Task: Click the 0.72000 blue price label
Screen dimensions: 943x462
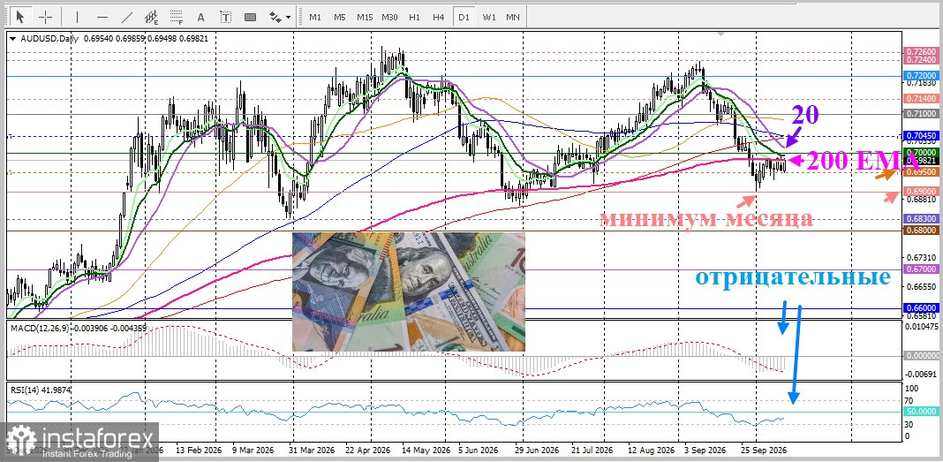Action: (919, 76)
